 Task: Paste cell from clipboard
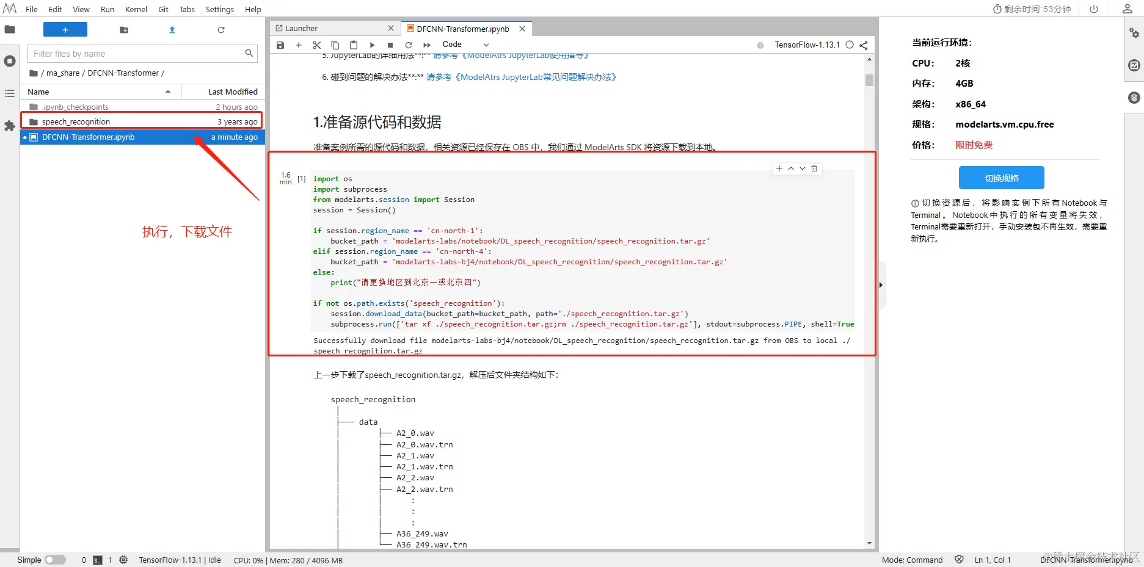click(x=354, y=45)
